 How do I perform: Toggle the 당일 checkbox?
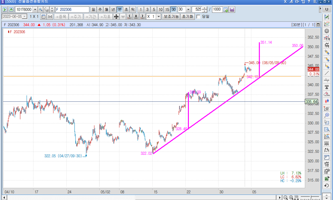(198, 17)
